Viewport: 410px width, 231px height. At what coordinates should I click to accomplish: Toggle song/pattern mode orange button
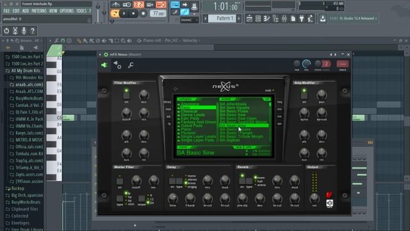(115, 13)
